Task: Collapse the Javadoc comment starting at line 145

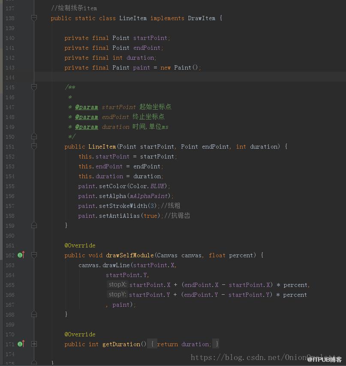Action: pos(34,87)
